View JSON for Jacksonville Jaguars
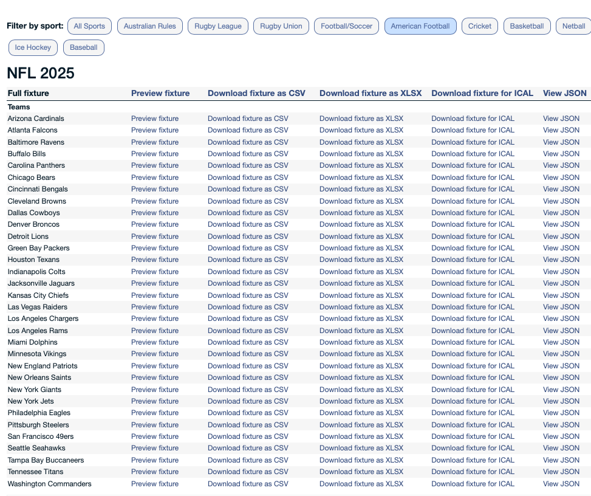Screen dimensions: 591x496 pyautogui.click(x=561, y=283)
